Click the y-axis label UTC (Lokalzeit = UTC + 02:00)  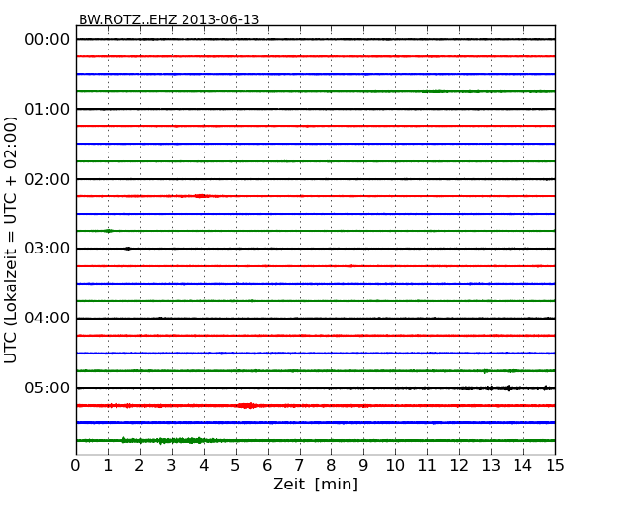(11, 240)
